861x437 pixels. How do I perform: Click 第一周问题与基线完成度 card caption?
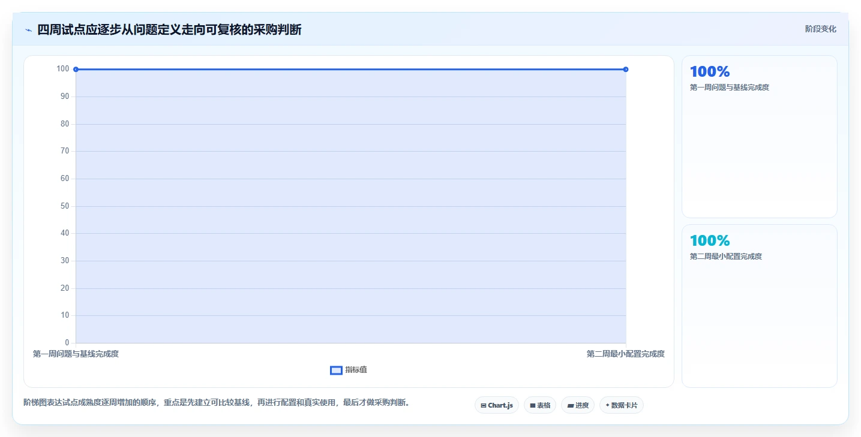[730, 88]
